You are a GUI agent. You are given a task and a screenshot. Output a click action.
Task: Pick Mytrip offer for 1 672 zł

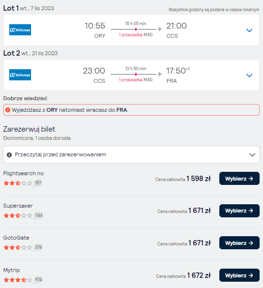239,275
